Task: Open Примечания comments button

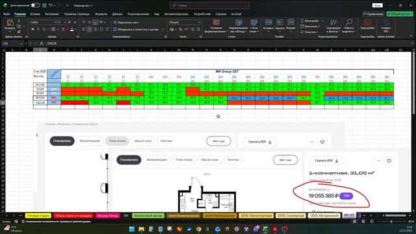Action: [373, 14]
